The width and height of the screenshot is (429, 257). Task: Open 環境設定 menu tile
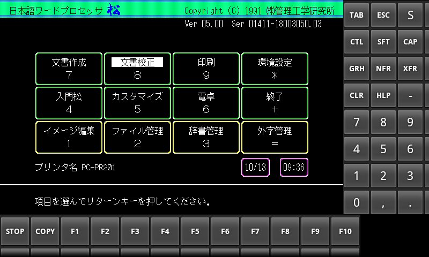[x=275, y=69]
